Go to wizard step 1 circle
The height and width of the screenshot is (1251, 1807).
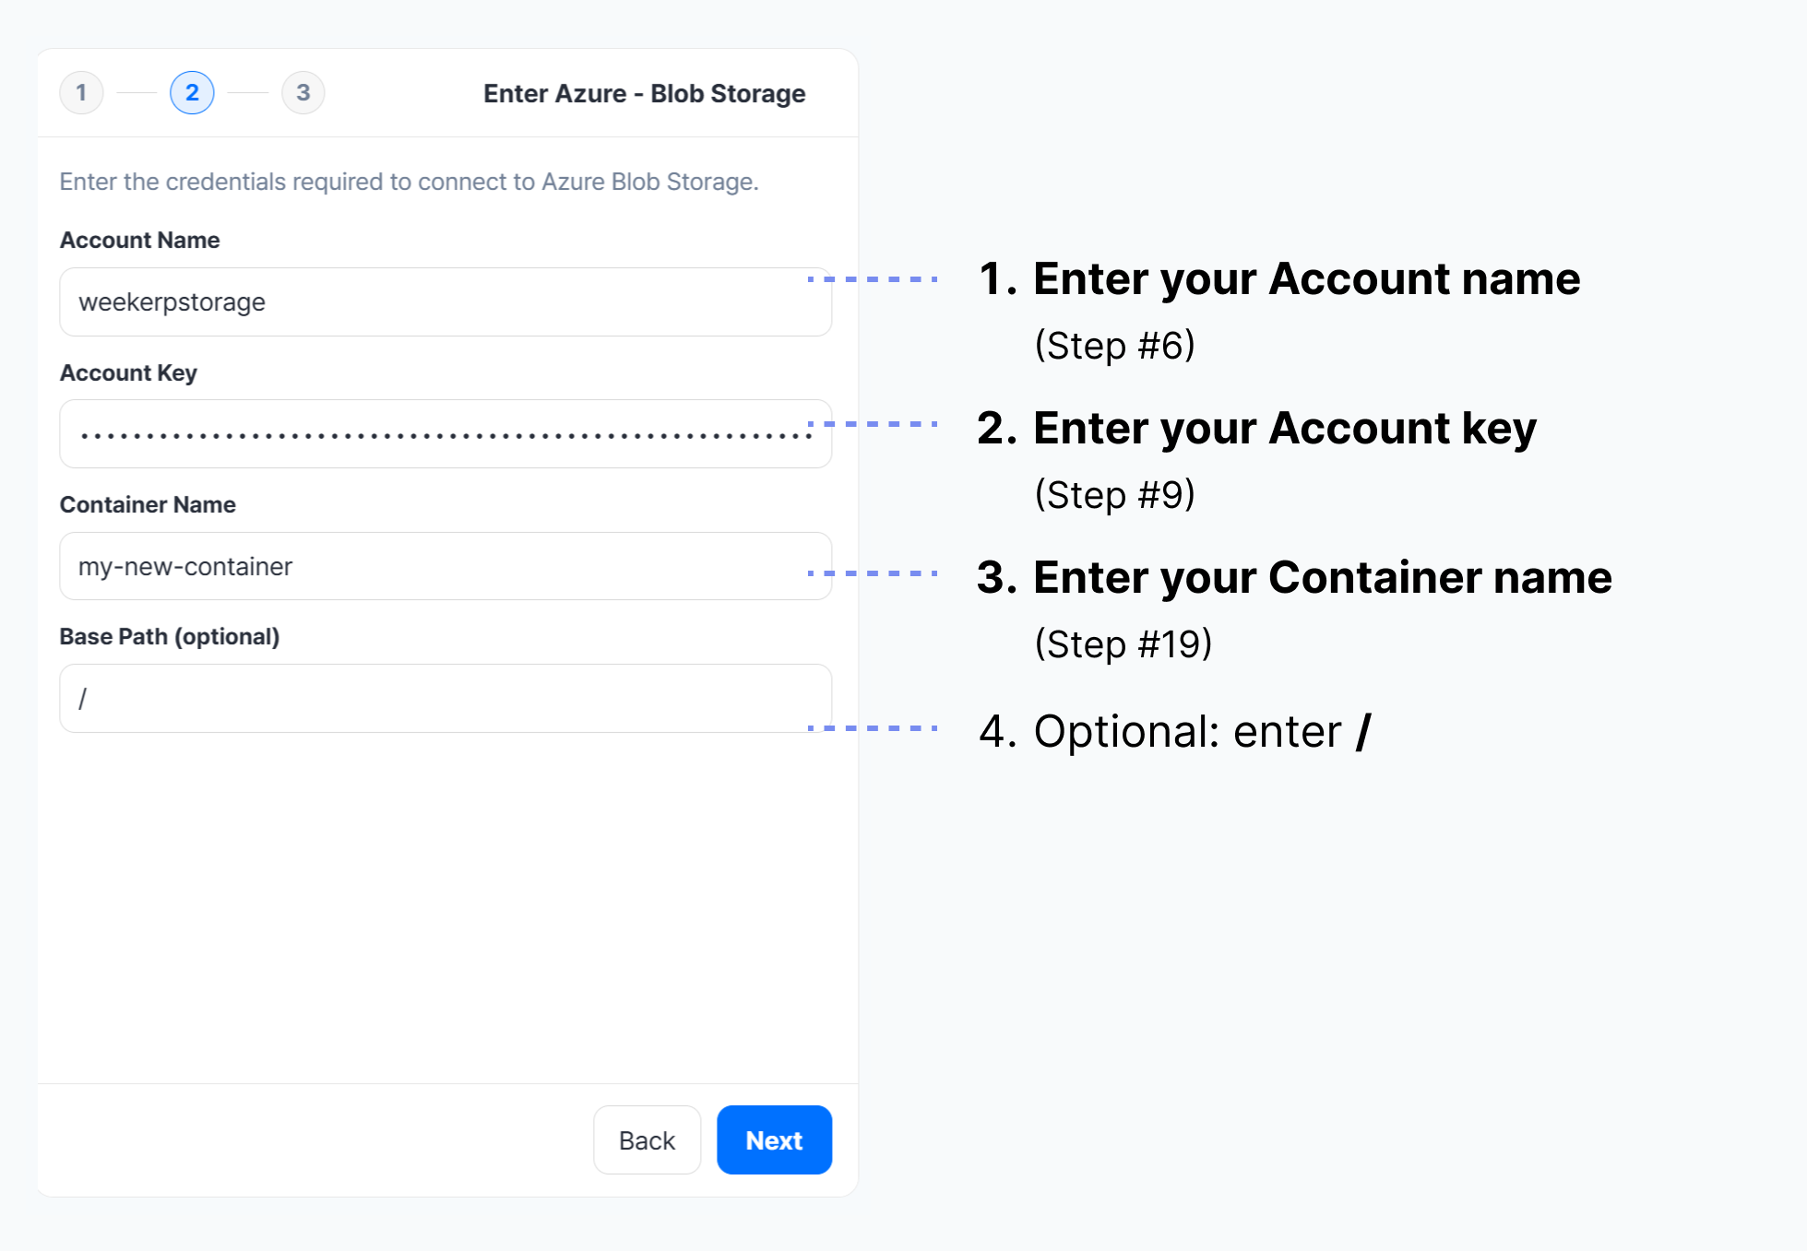[x=81, y=92]
